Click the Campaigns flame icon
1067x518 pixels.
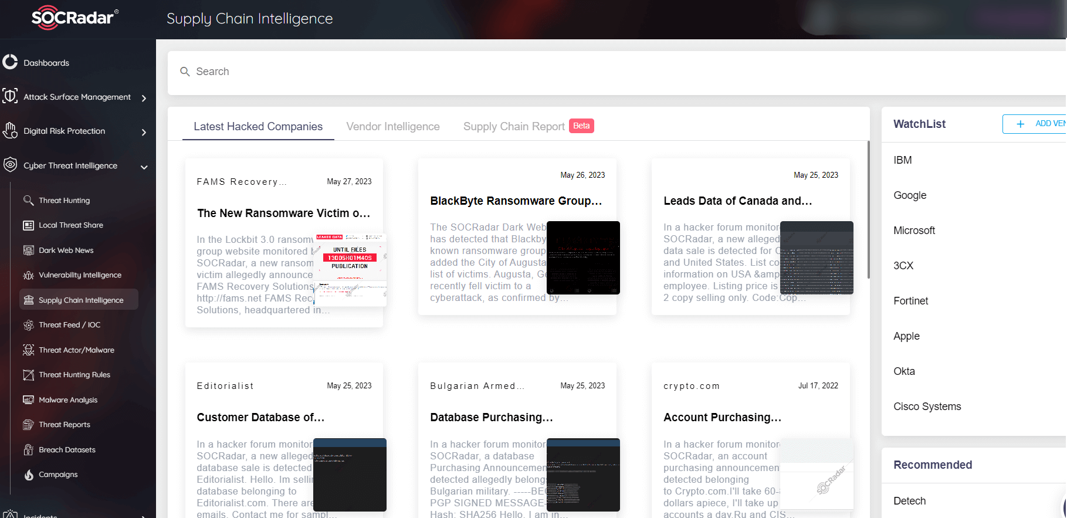[x=28, y=475]
